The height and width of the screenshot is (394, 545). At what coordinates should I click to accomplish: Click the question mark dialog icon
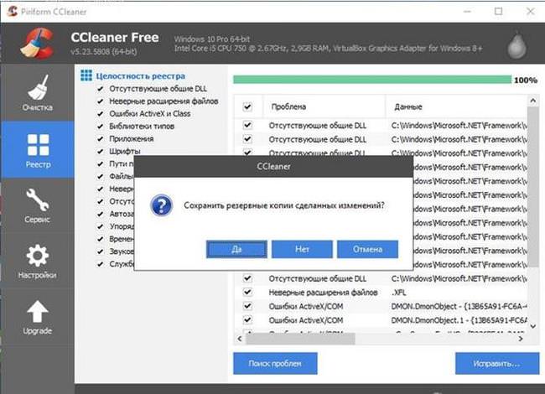[x=161, y=205]
